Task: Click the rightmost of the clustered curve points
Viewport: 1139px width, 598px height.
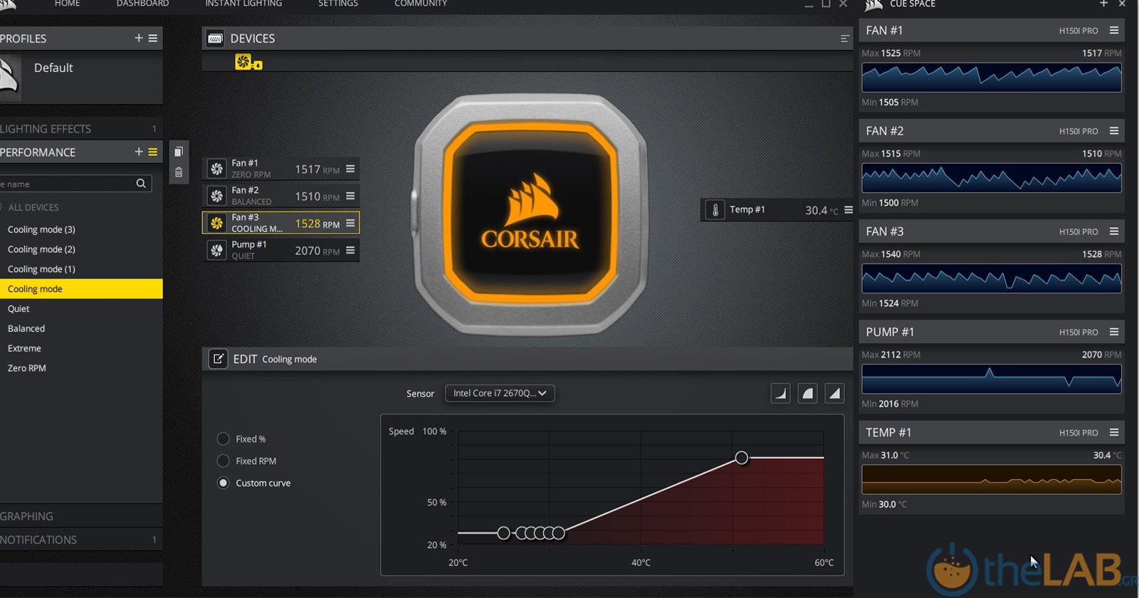Action: (x=559, y=533)
